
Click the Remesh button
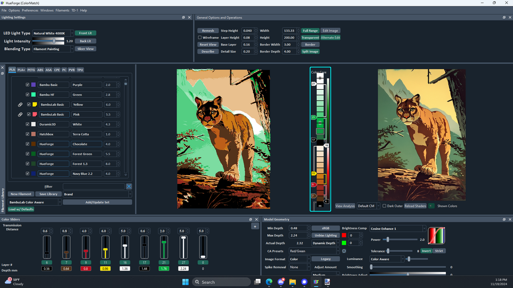point(207,30)
